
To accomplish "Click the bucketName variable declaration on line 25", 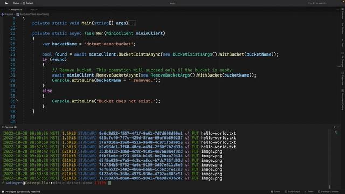I will pyautogui.click(x=64, y=44).
